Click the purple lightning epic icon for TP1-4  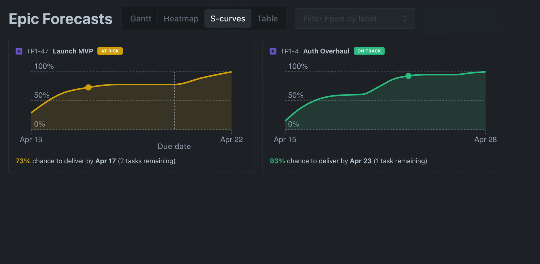click(273, 51)
